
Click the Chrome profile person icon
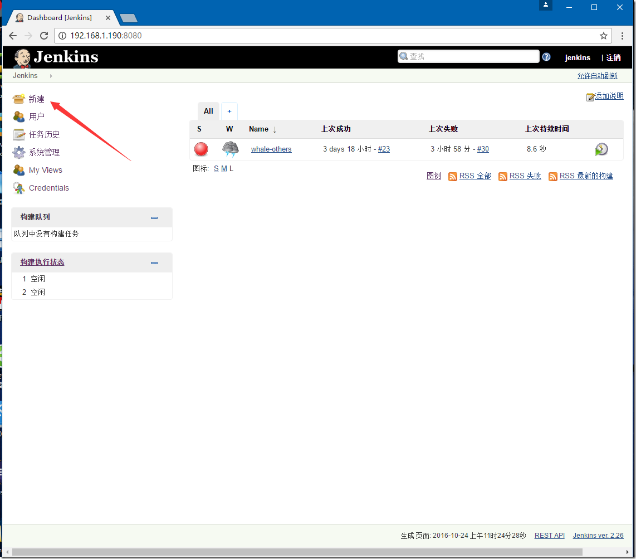point(546,5)
